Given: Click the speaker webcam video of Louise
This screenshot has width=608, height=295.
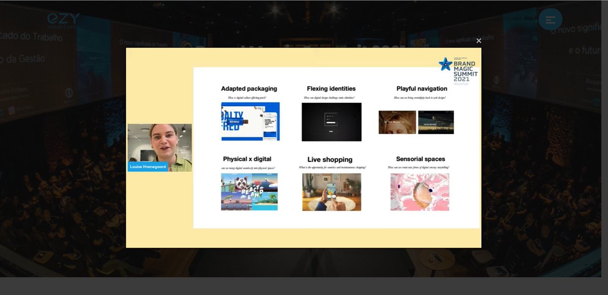Looking at the screenshot, I should click(160, 148).
